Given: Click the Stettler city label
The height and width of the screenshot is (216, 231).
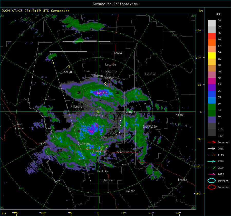Looking at the screenshot, I should point(150,74).
